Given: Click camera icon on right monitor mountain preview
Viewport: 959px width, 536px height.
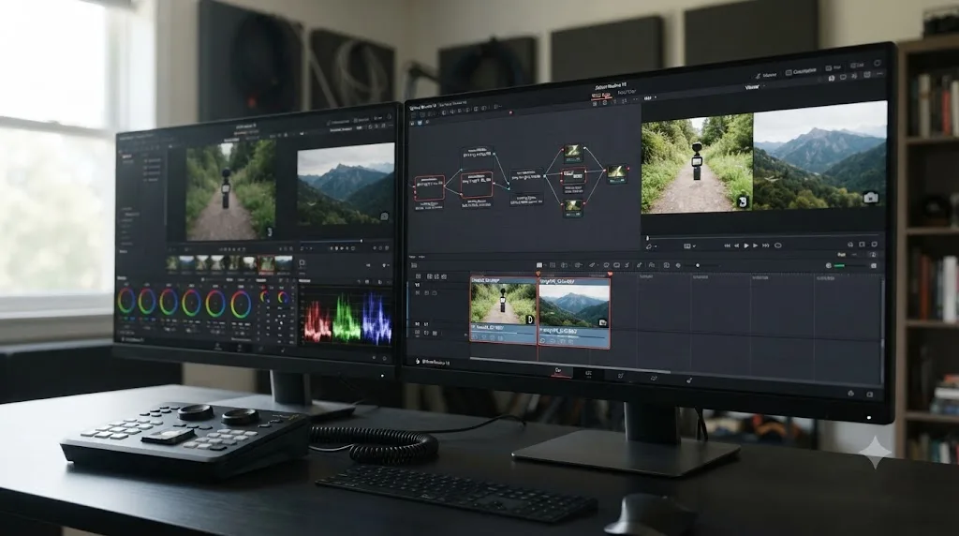Looking at the screenshot, I should pyautogui.click(x=871, y=198).
